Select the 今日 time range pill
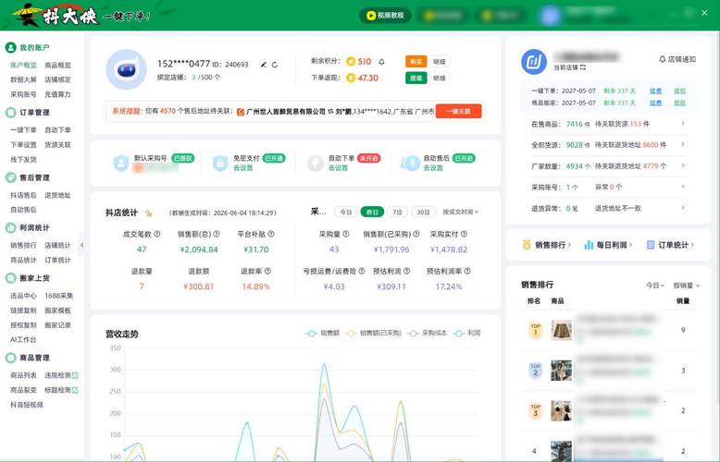This screenshot has width=720, height=462. [346, 212]
